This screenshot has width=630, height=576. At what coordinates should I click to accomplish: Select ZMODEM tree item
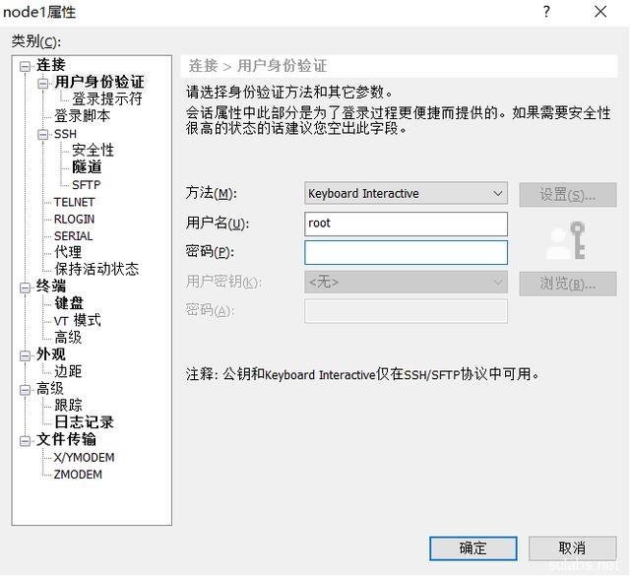(x=78, y=475)
